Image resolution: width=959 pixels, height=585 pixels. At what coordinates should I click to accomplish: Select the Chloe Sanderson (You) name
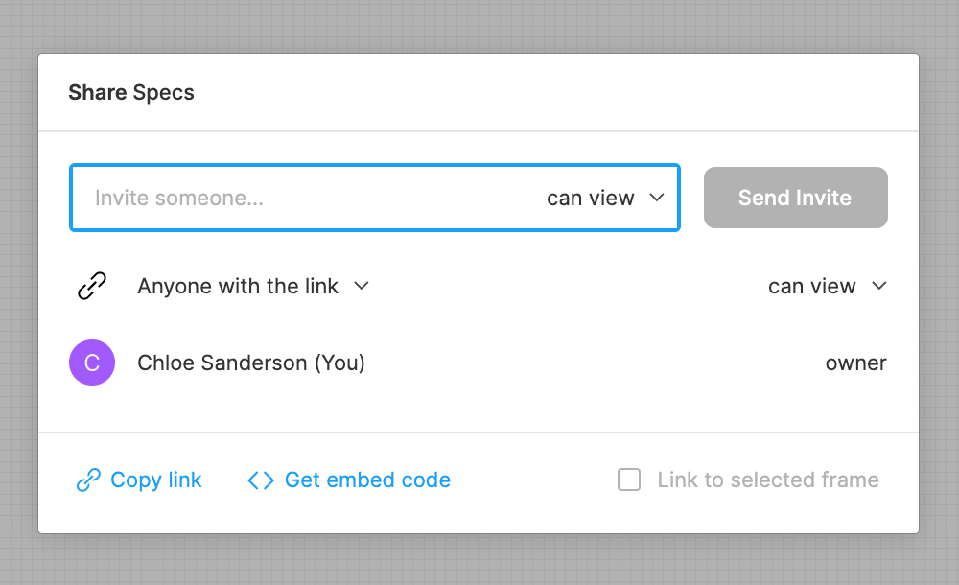[x=251, y=363]
